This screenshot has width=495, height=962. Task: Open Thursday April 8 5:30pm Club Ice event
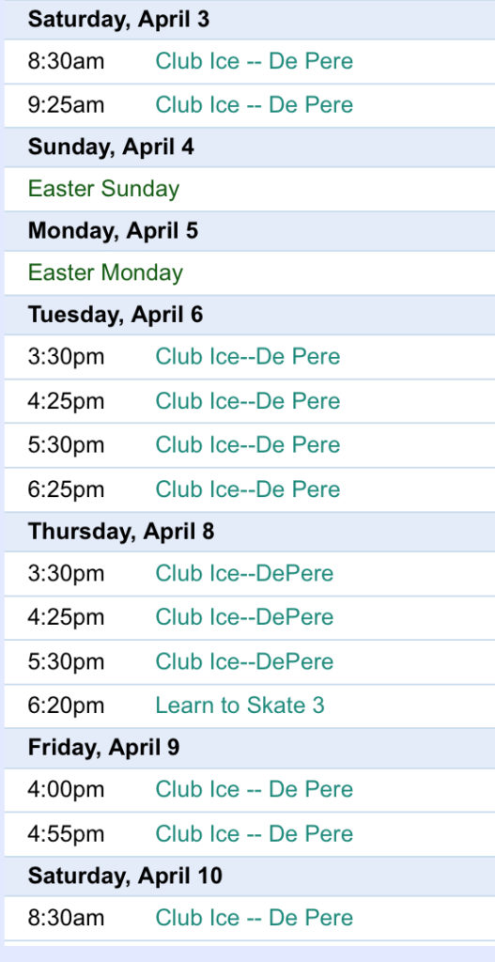coord(244,662)
